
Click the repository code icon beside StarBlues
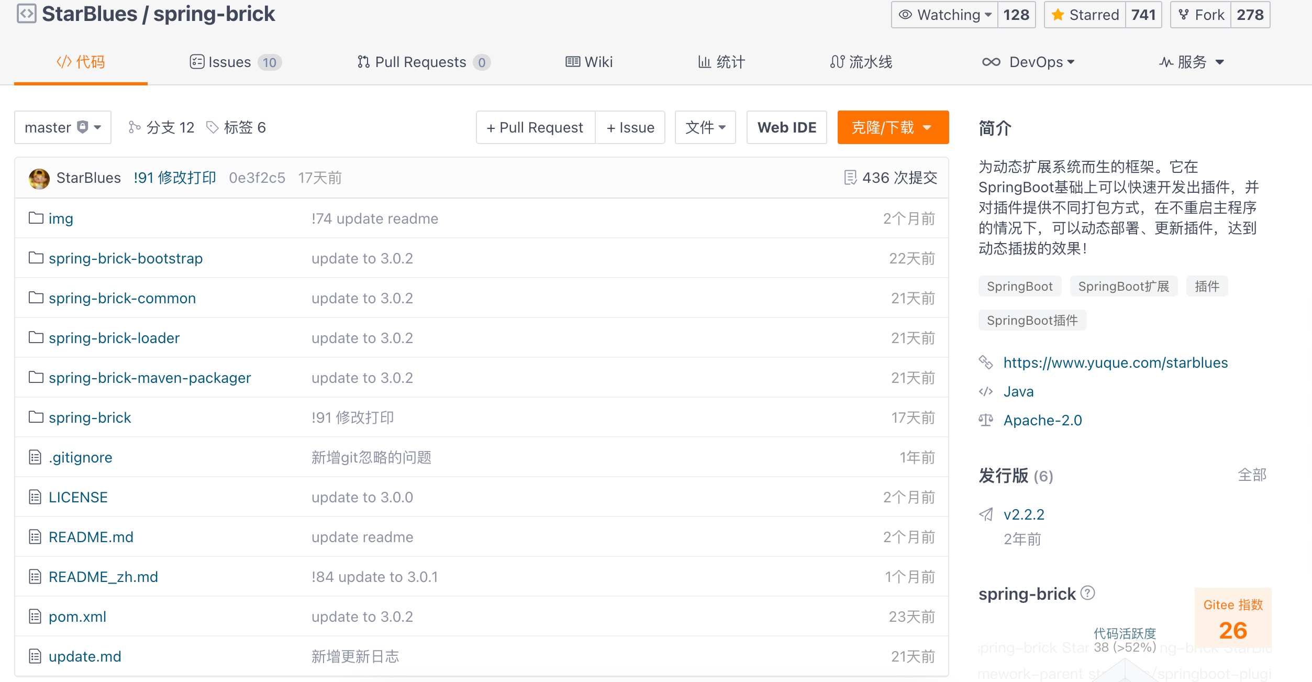tap(26, 14)
